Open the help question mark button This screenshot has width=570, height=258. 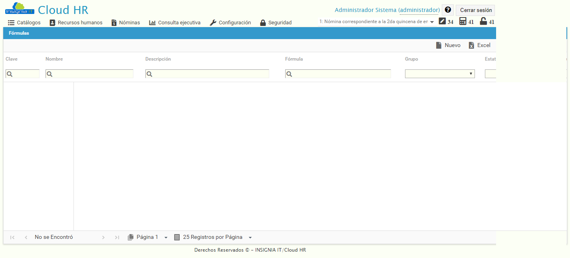(x=447, y=10)
